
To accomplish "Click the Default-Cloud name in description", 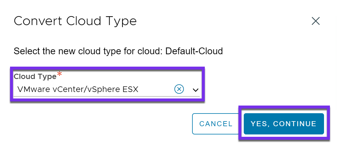I will 194,51.
